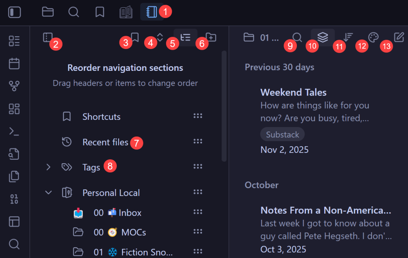Collapse the Personal Local vault

48,193
